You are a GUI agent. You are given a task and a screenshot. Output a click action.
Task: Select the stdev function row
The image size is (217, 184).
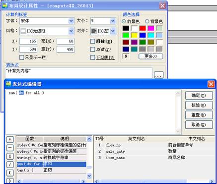click(52, 145)
